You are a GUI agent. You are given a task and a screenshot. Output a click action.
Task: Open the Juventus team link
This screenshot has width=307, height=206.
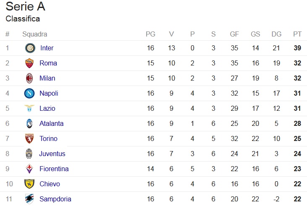coord(52,154)
